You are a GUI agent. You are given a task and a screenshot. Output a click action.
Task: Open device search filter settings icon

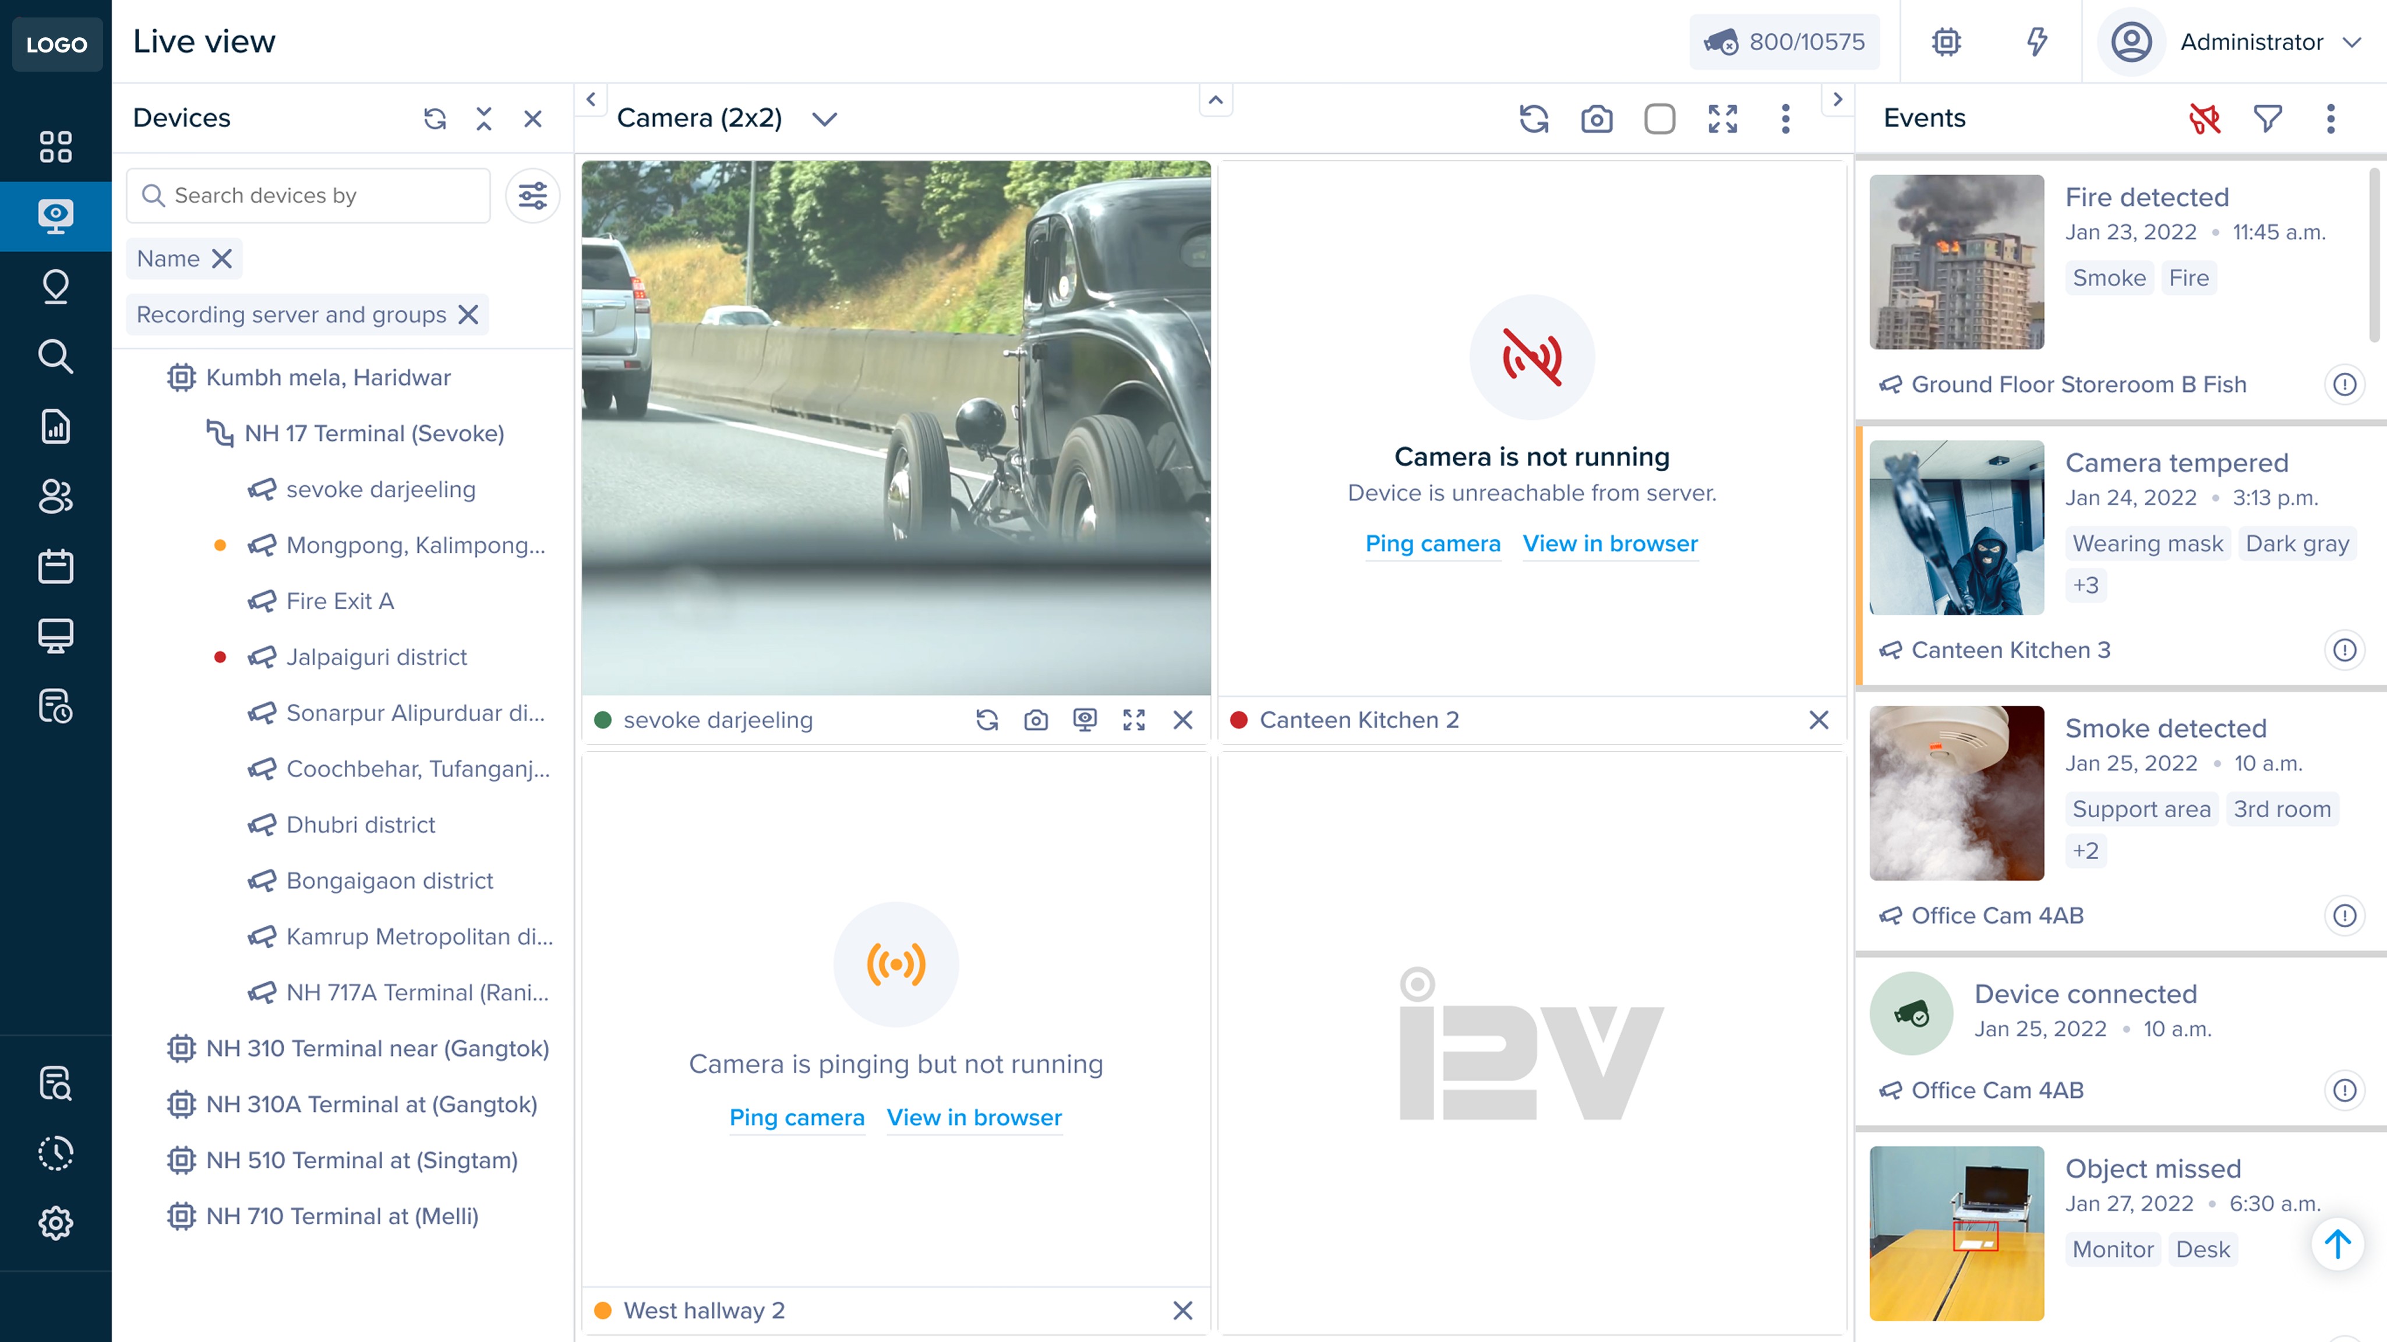tap(532, 196)
